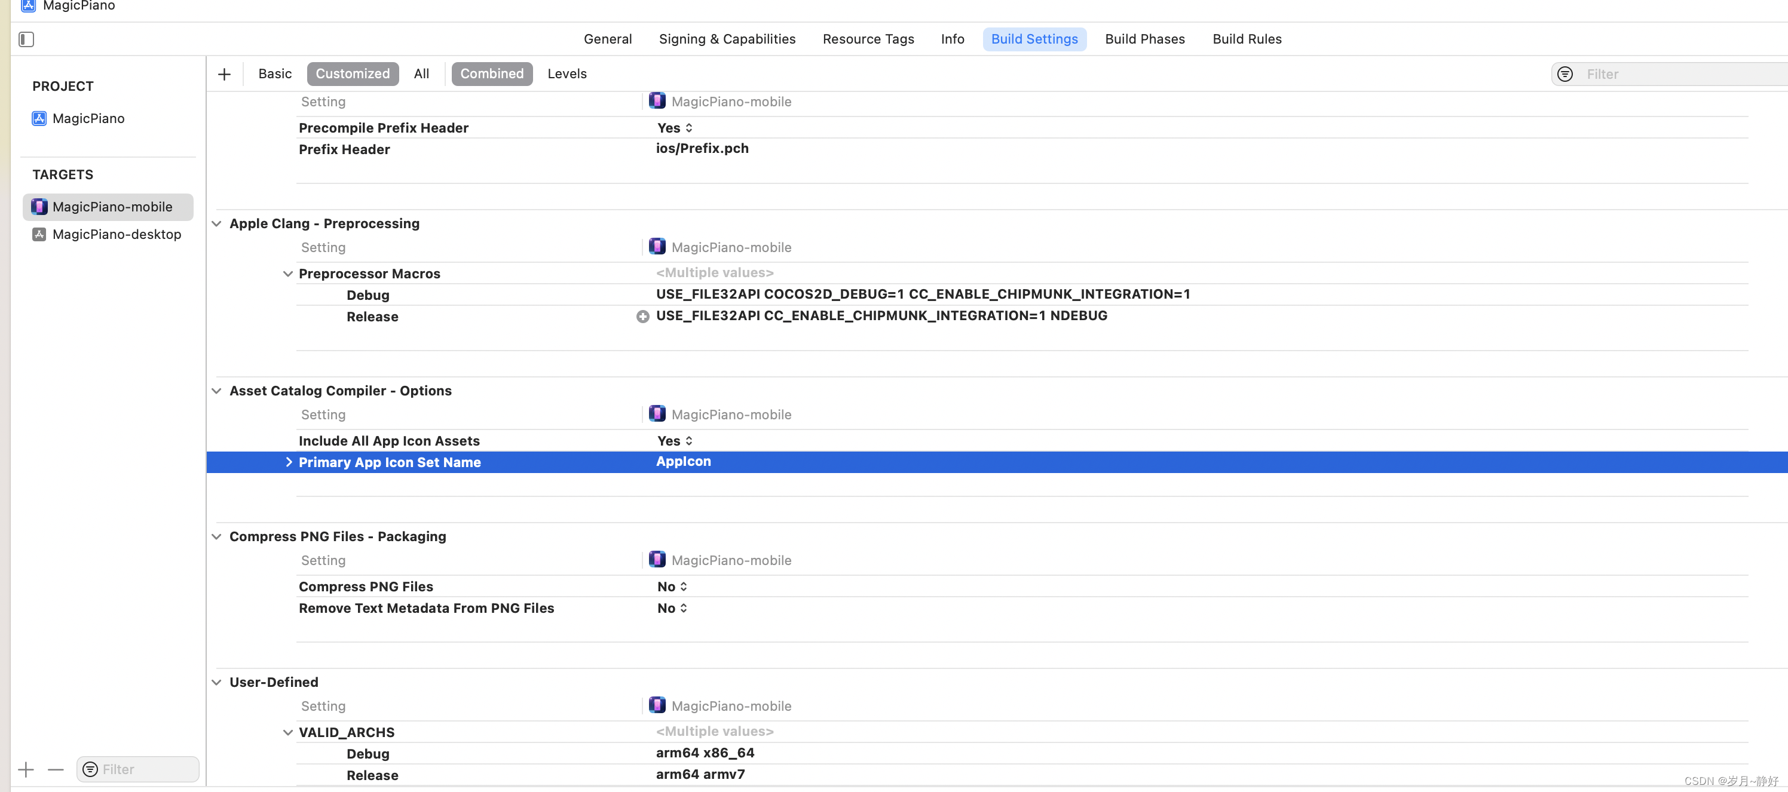Click the Debug preprocessor macros value
The image size is (1788, 792).
923,294
